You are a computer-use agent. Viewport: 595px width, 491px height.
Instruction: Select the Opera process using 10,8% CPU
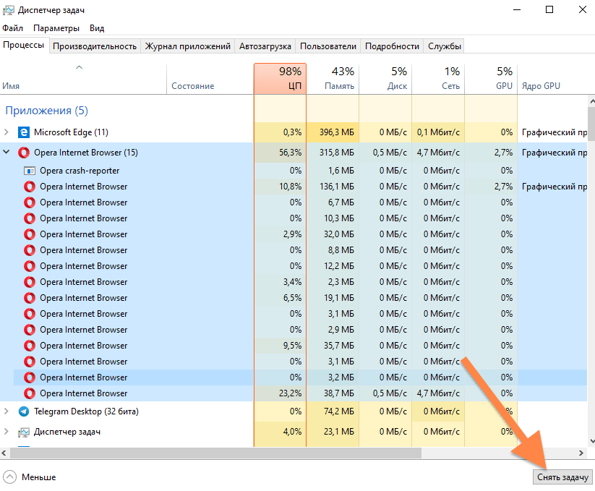[x=294, y=187]
